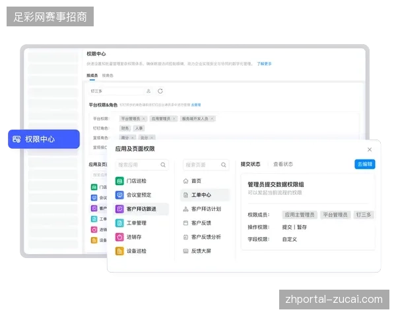Viewport: 396px width, 316px height.
Task: Select the 查看状态 tab
Action: pos(283,165)
